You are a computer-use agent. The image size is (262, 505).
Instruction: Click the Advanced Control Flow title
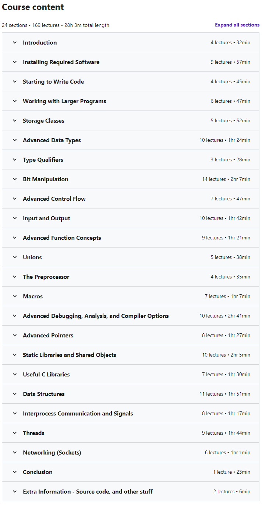click(54, 199)
